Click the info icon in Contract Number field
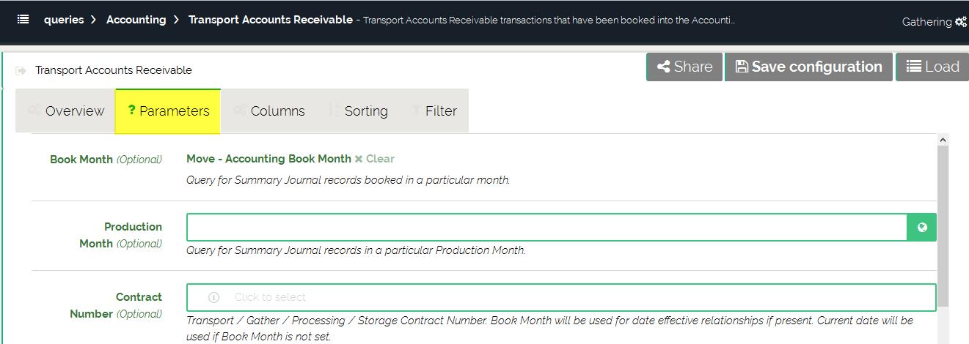969x344 pixels. coord(213,297)
